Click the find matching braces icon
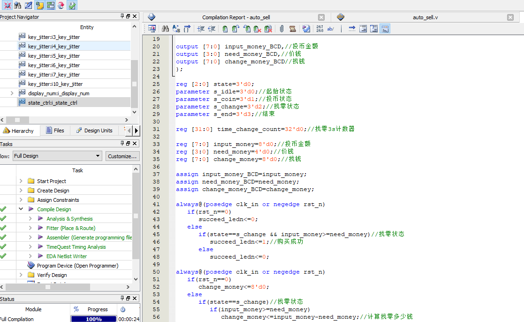 tap(187, 29)
